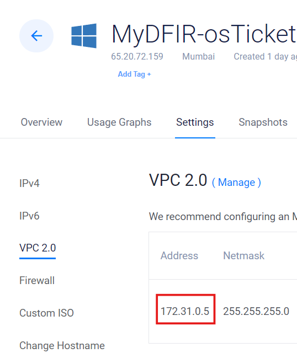Select IPv6 in settings sidebar
The height and width of the screenshot is (353, 297).
tap(29, 216)
